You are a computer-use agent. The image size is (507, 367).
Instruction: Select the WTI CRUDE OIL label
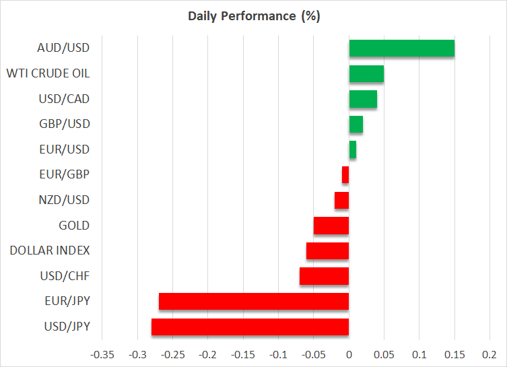[48, 73]
